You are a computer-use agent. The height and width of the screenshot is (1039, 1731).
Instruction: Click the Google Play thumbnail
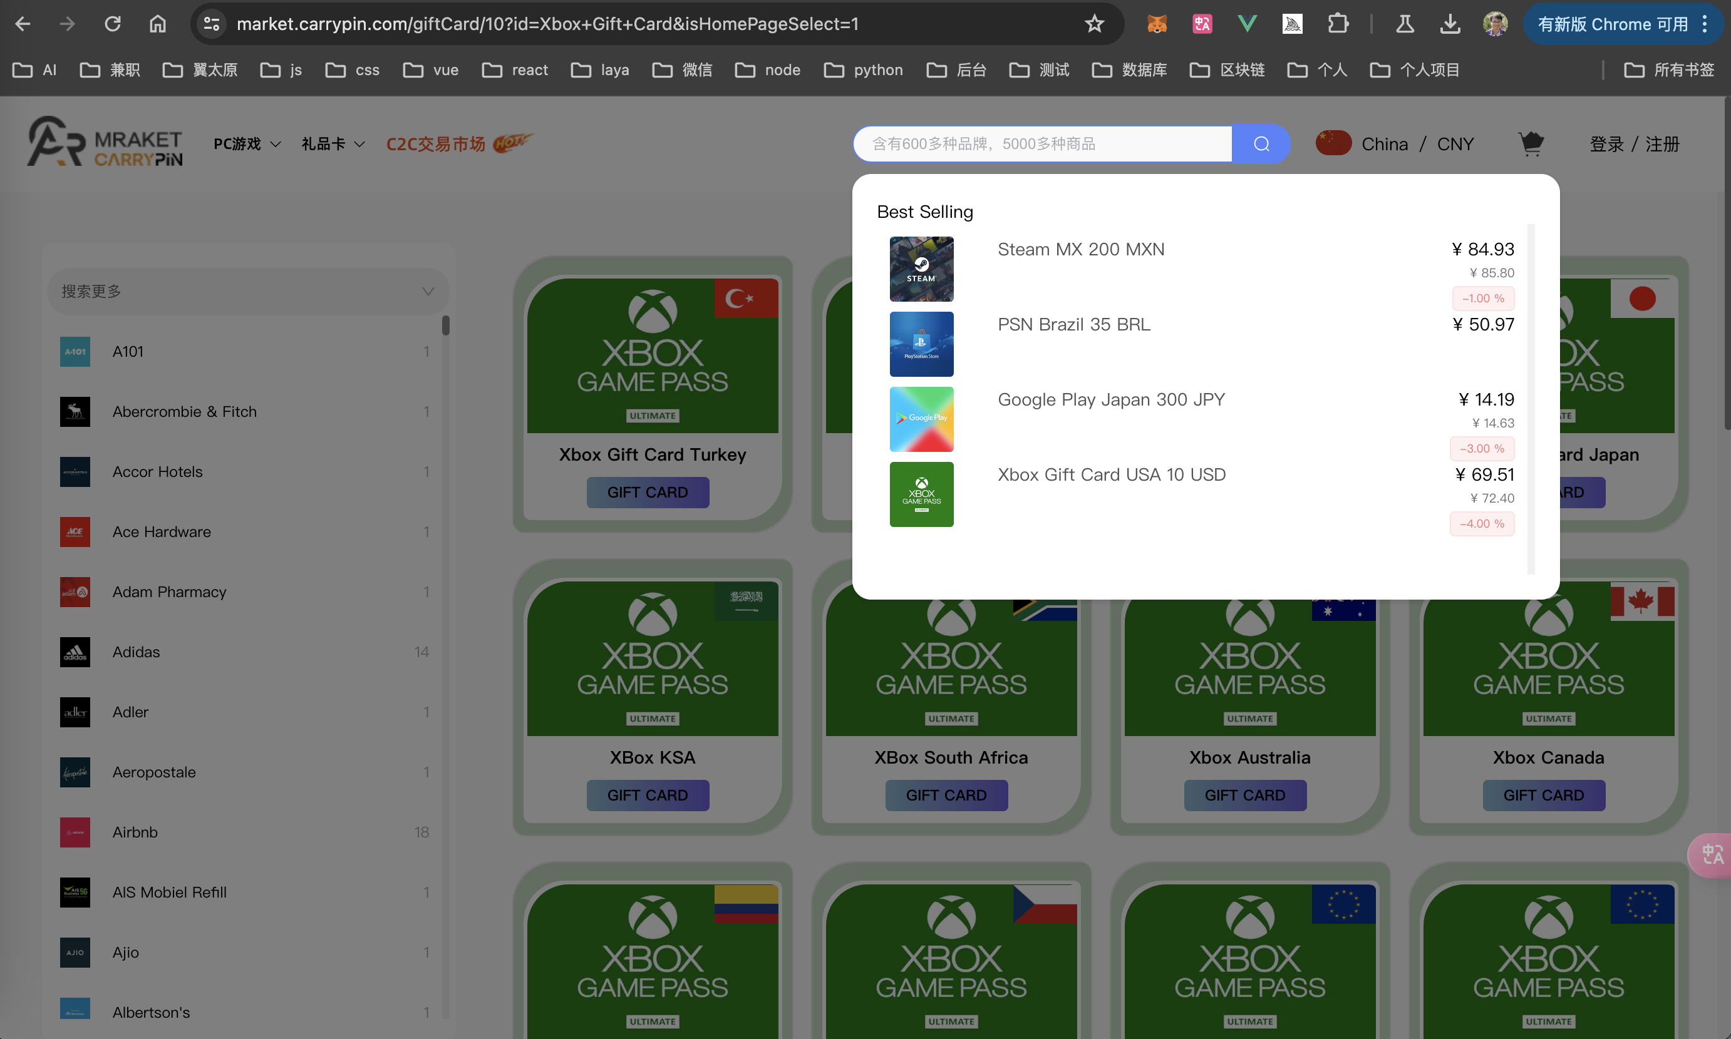click(921, 419)
